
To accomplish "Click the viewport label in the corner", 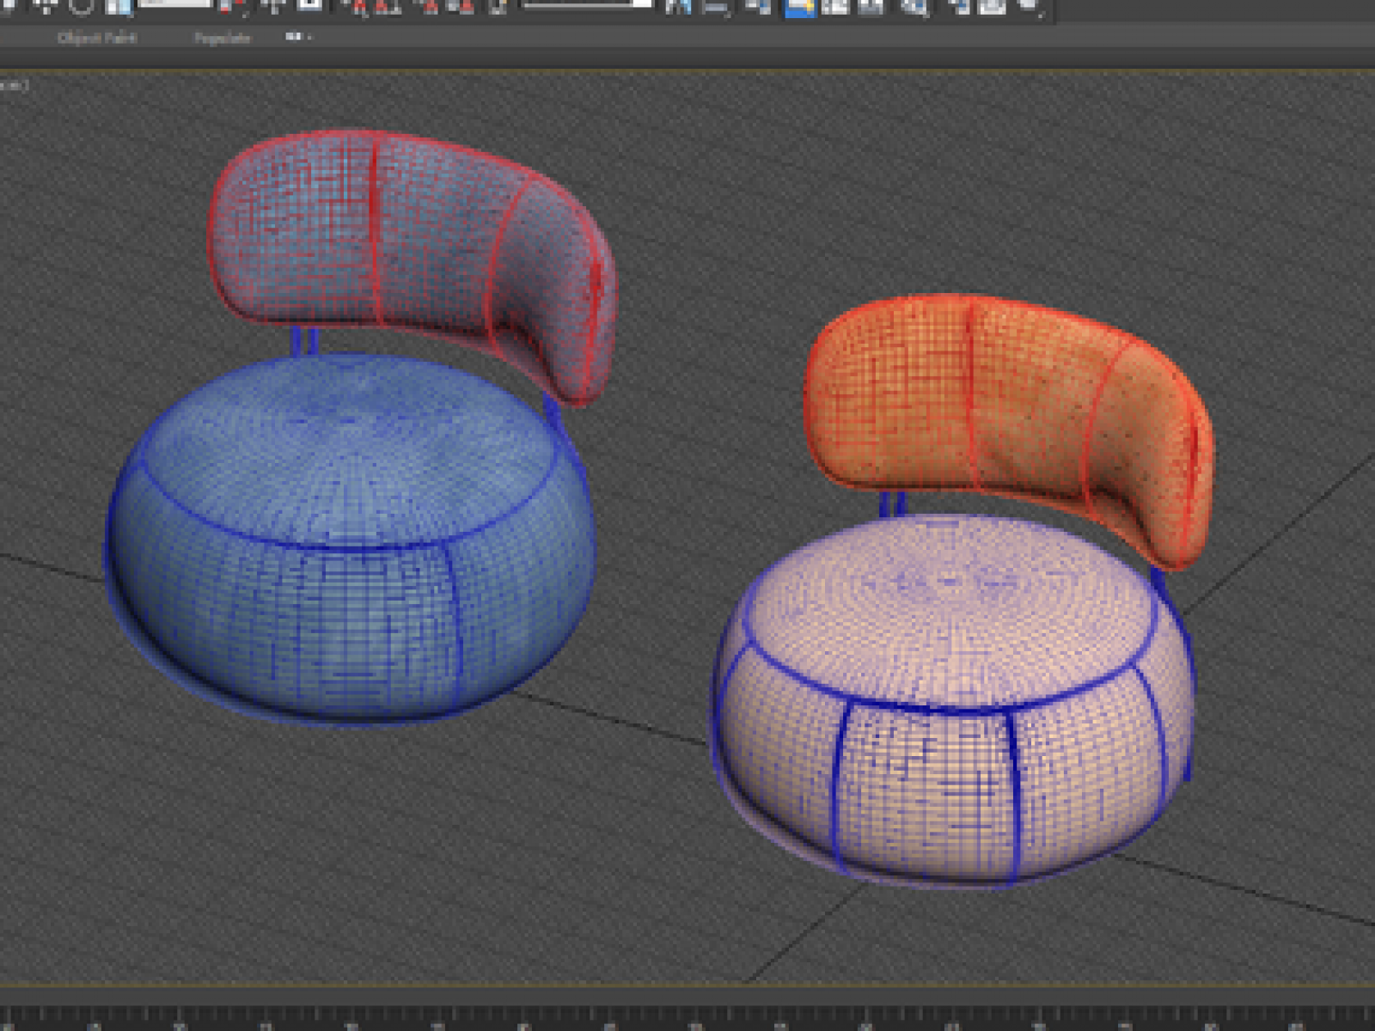I will pos(14,84).
